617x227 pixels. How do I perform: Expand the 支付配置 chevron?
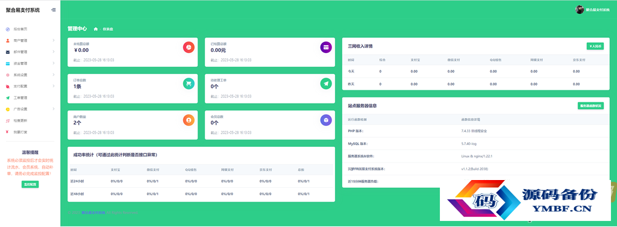(x=54, y=86)
